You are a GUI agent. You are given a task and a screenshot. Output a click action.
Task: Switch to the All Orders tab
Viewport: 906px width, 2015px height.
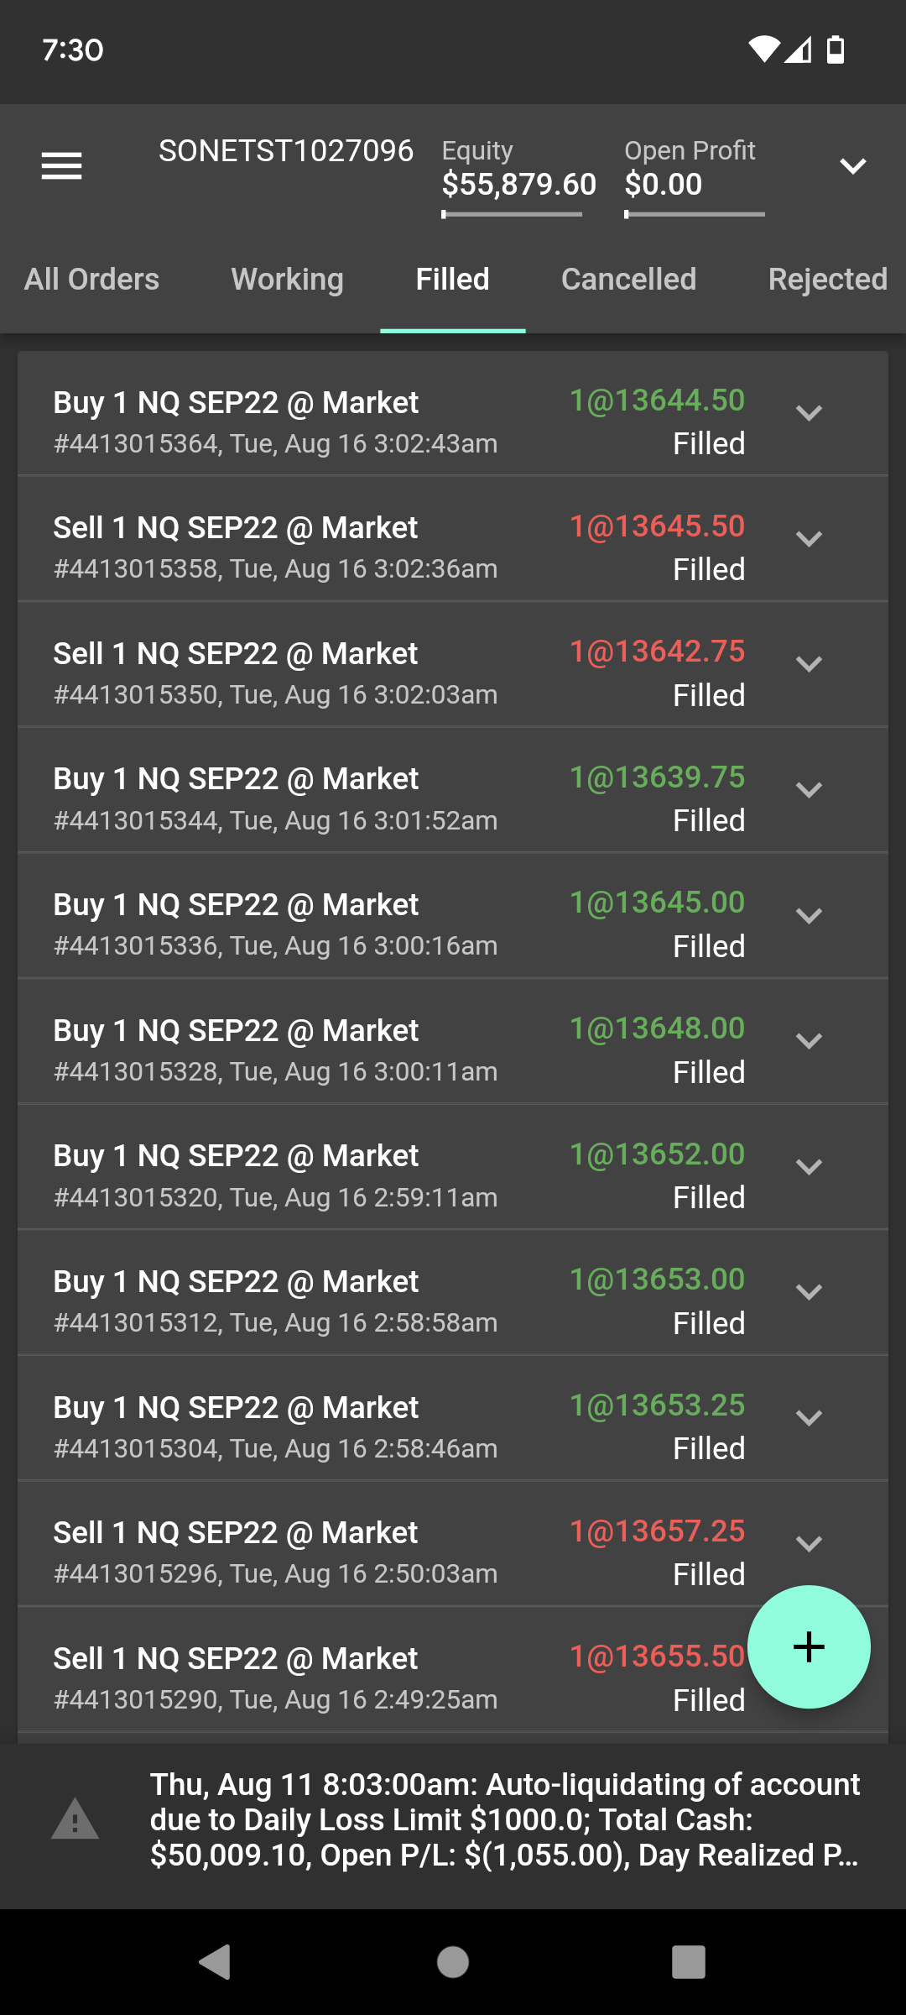(x=91, y=280)
